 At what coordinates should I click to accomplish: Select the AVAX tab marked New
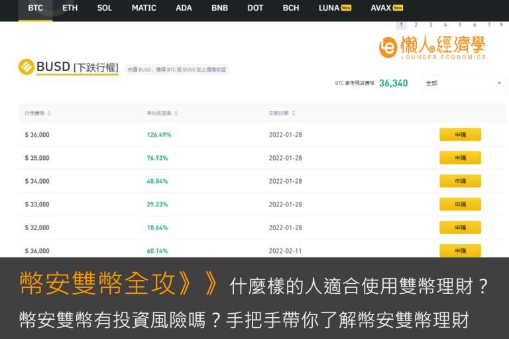coord(386,8)
